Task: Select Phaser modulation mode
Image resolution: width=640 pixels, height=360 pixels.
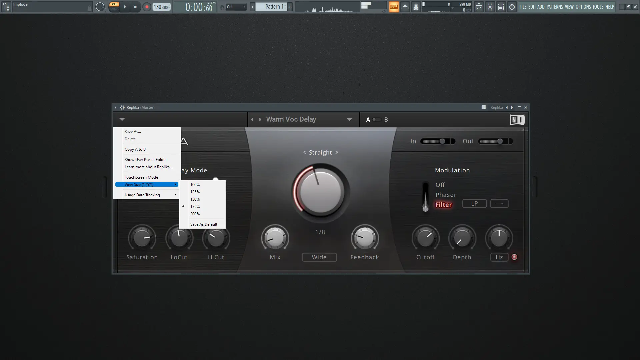Action: (446, 195)
